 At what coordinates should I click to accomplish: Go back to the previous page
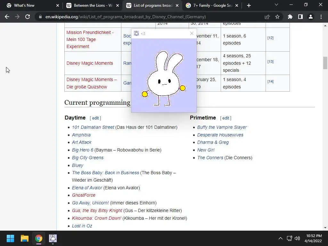[7, 17]
